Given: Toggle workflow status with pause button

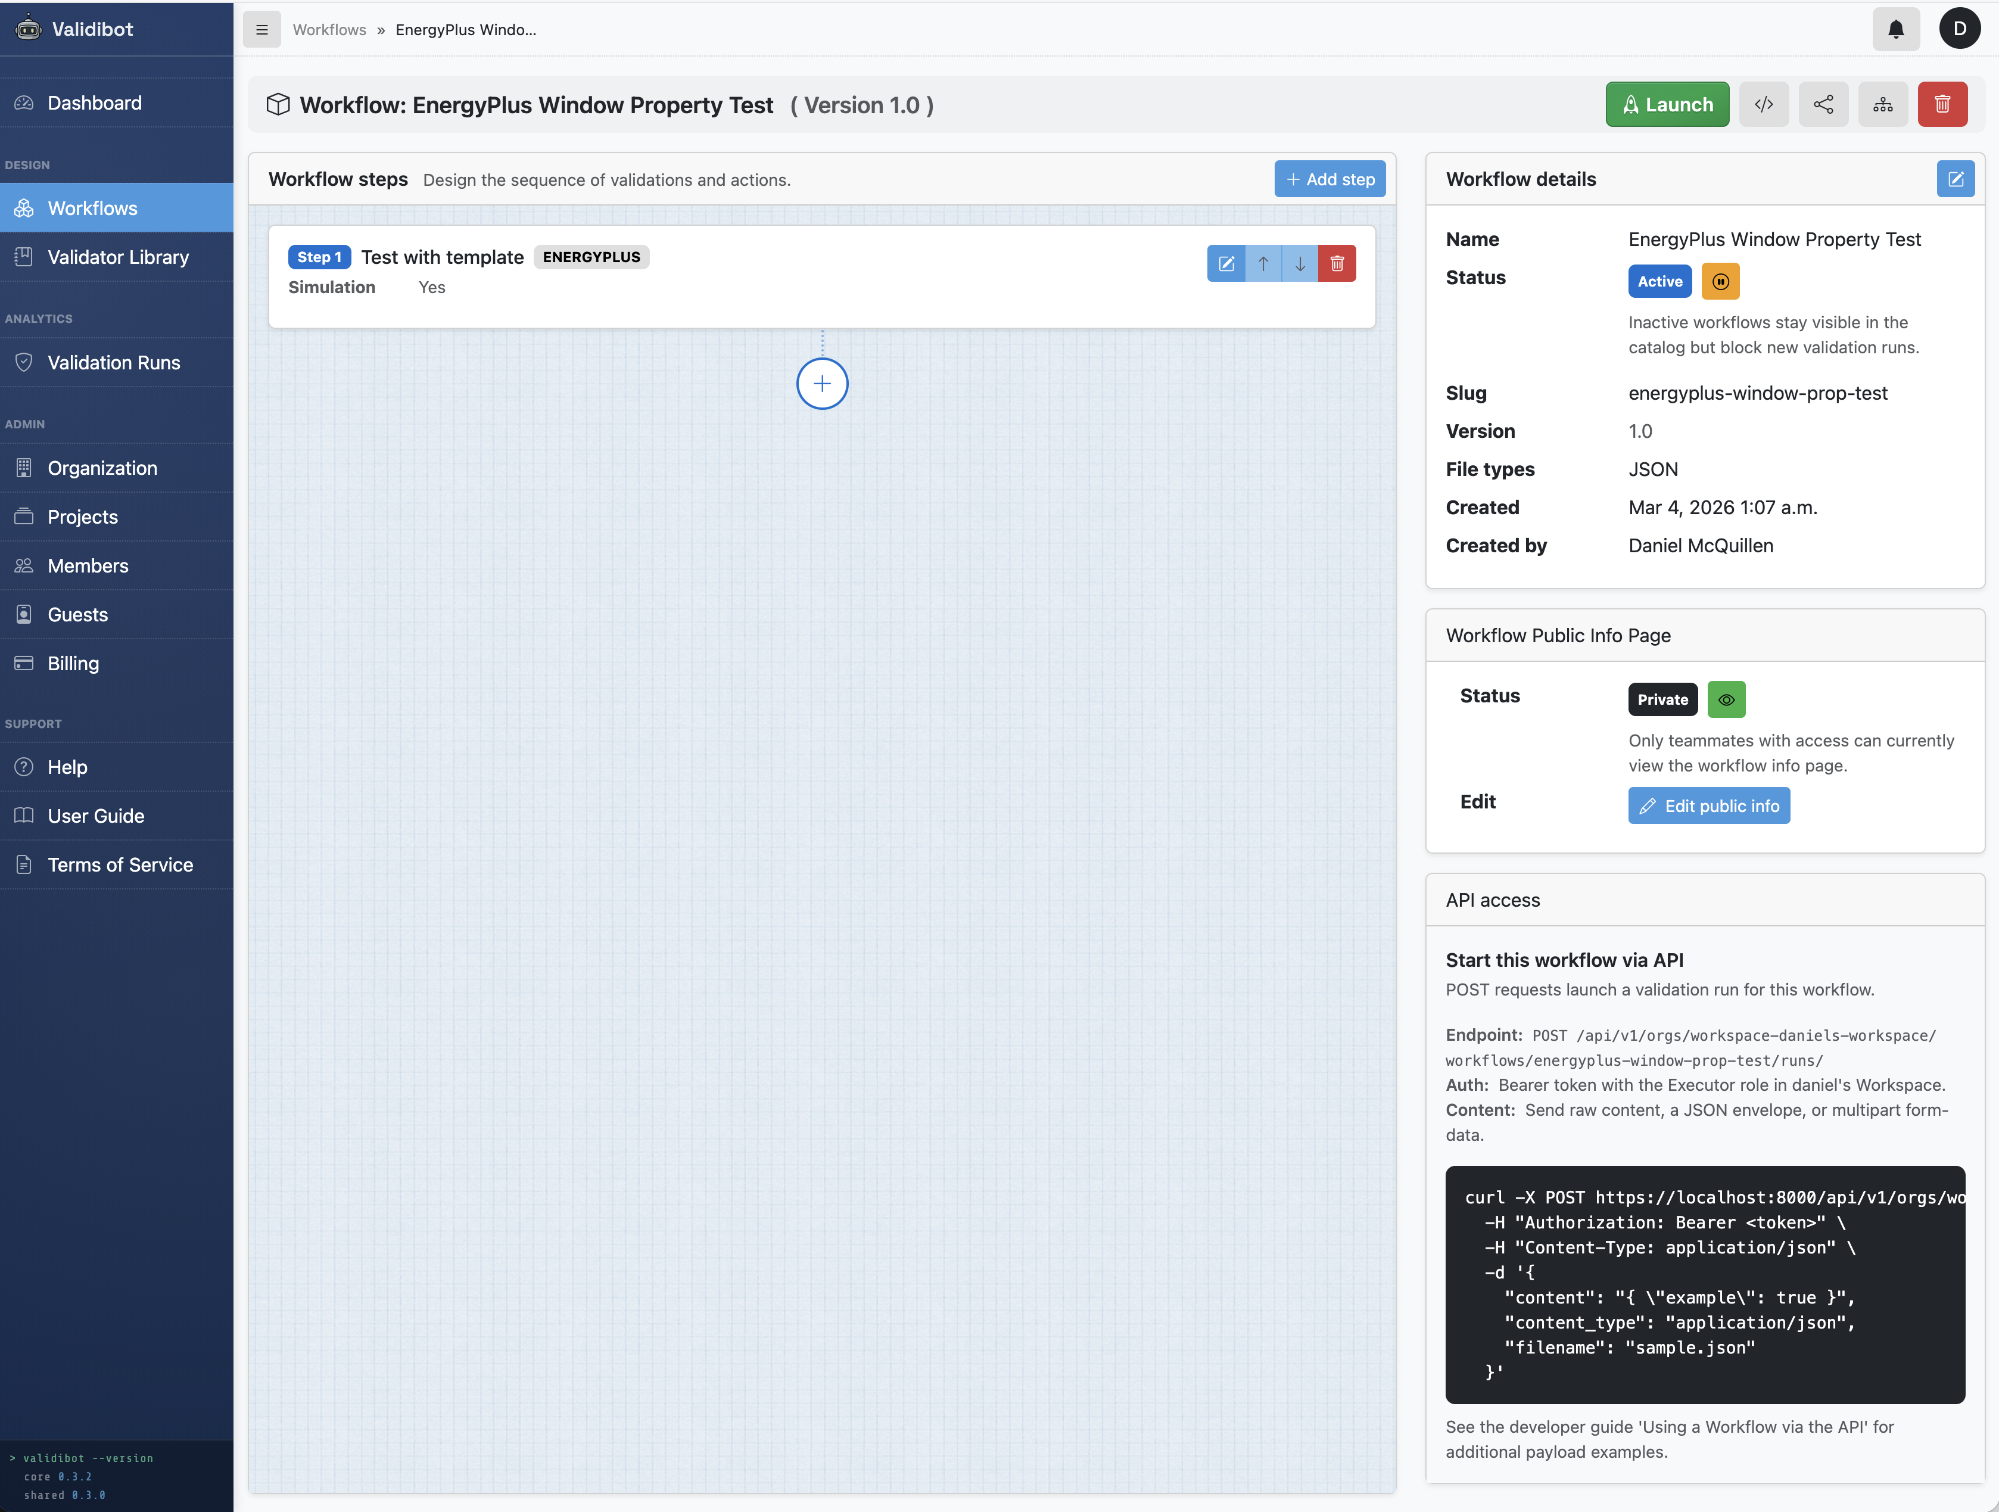Looking at the screenshot, I should click(x=1720, y=281).
